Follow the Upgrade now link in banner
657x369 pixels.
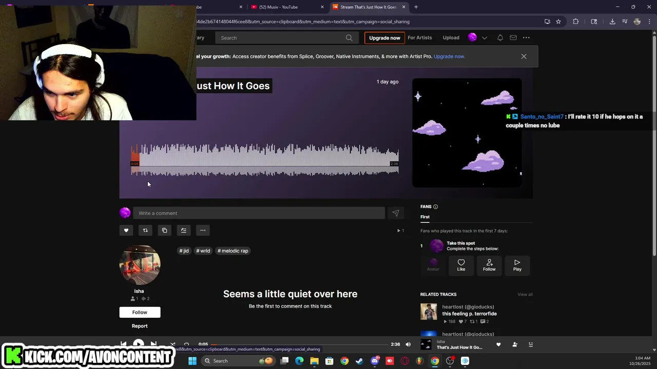449,56
